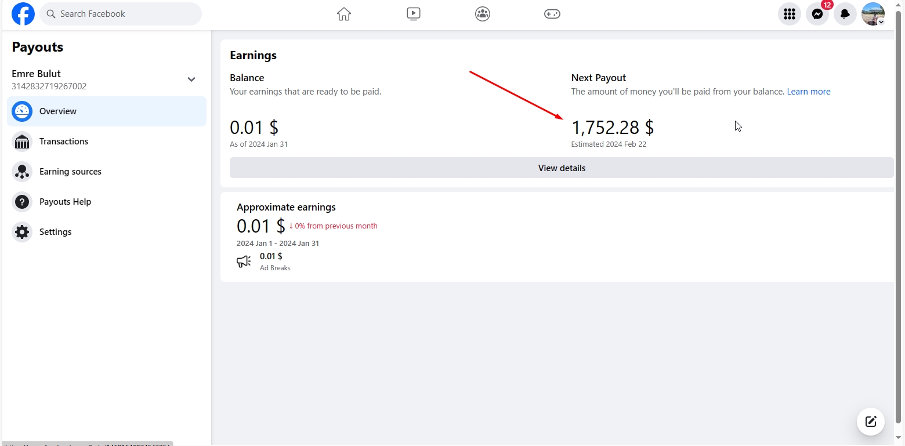Expand the Emre Bulut account dropdown

[x=191, y=79]
